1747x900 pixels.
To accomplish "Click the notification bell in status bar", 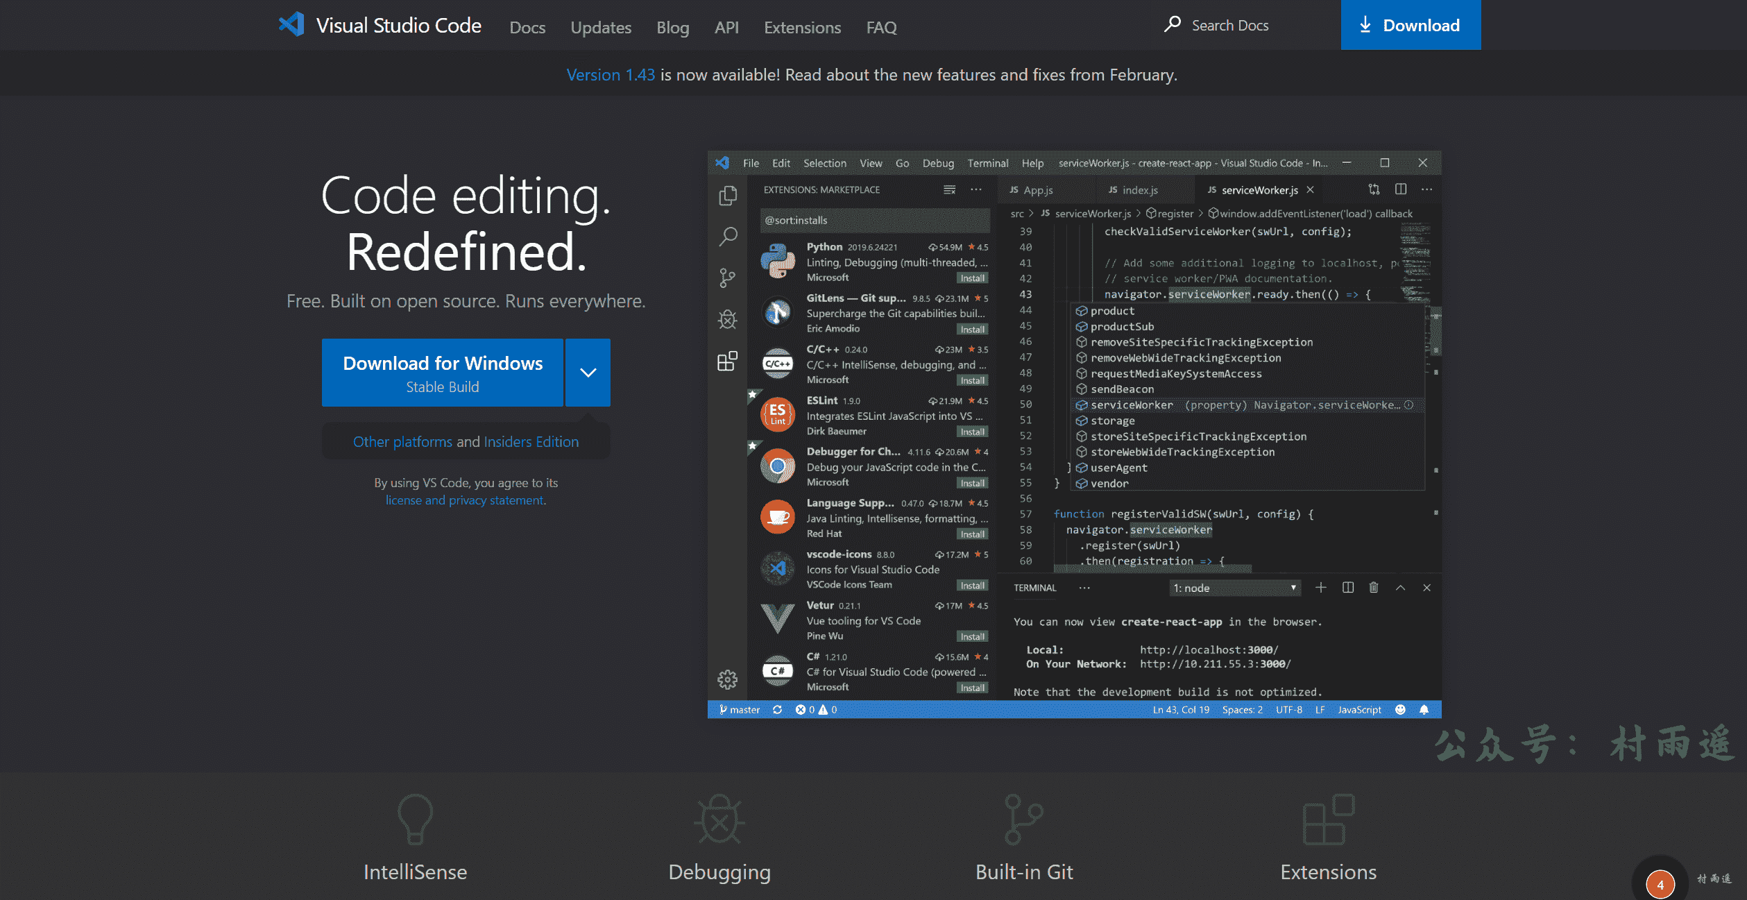I will [x=1424, y=709].
